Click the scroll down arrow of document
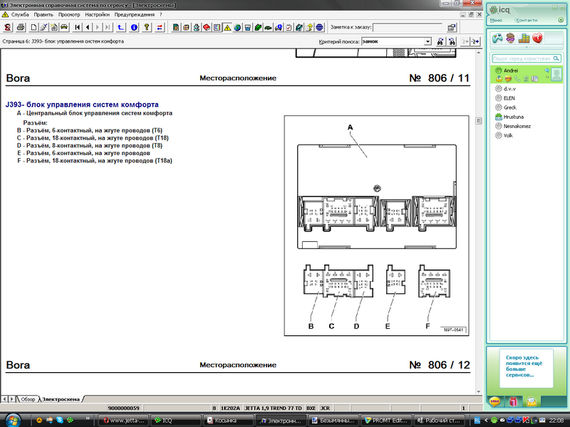 (x=478, y=392)
